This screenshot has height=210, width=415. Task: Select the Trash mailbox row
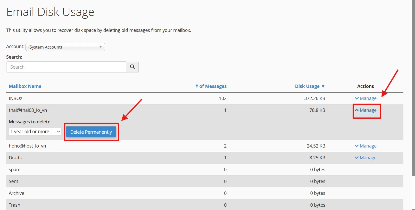tap(14, 205)
